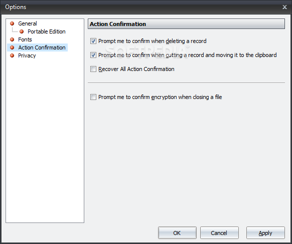Screen dimensions: 292x244
Task: Open the Privacy options page
Action: pos(27,55)
